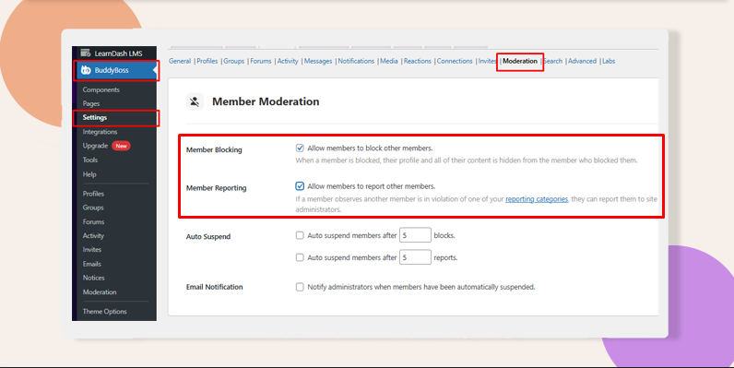Open the Labs settings tab

coord(609,61)
